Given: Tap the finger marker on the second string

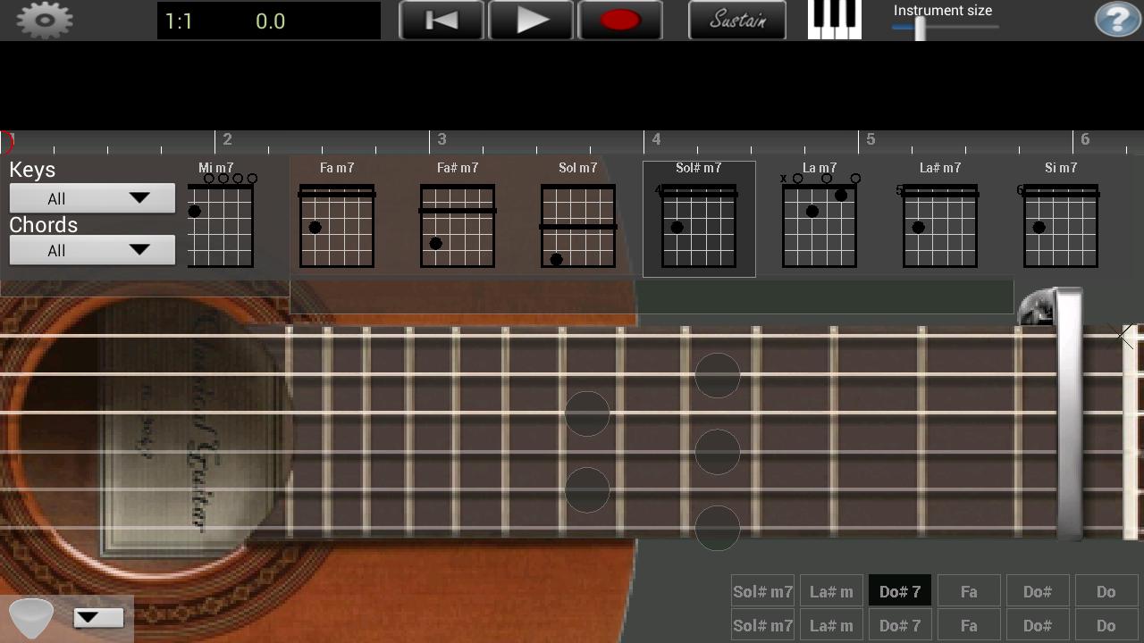Looking at the screenshot, I should (x=718, y=375).
